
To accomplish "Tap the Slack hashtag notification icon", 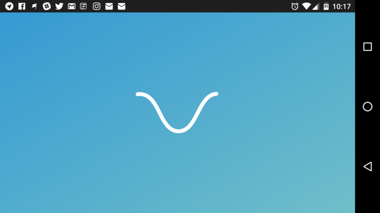I will click(47, 6).
